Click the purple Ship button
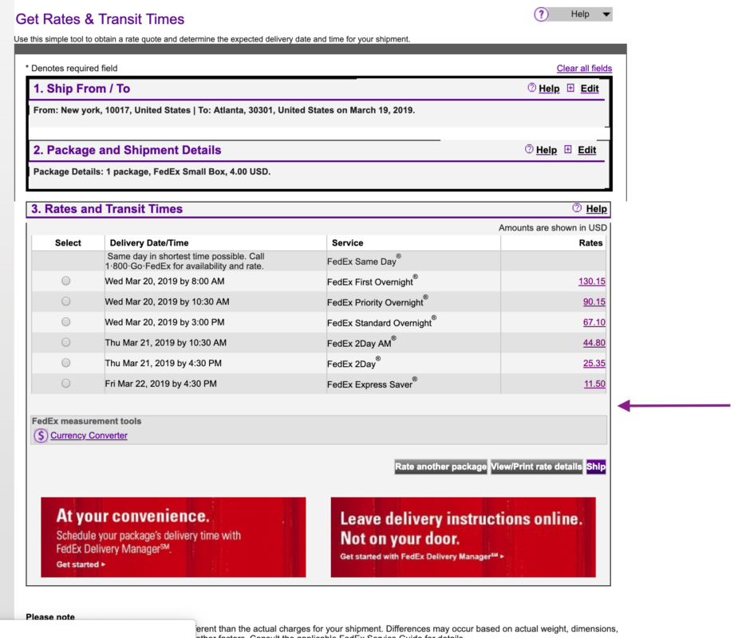This screenshot has width=738, height=638. (x=596, y=467)
